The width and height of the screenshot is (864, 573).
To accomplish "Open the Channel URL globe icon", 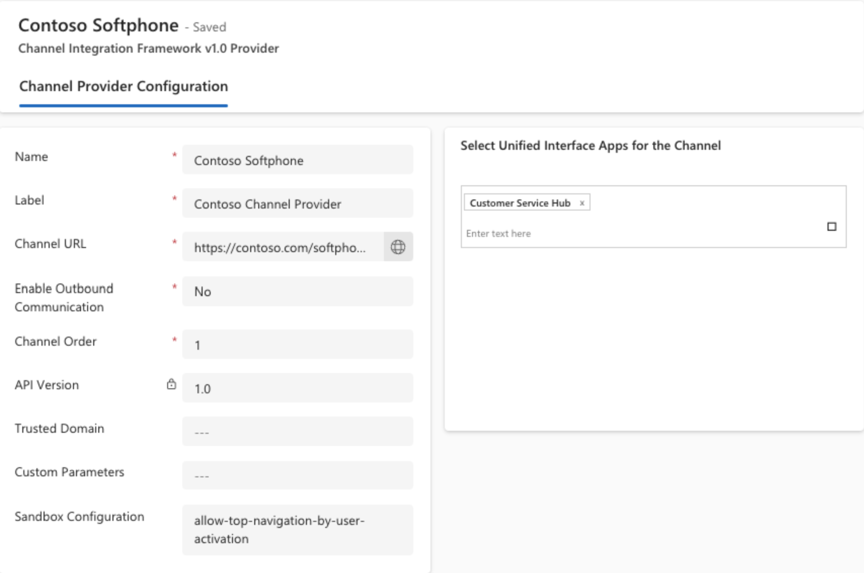I will pyautogui.click(x=398, y=247).
